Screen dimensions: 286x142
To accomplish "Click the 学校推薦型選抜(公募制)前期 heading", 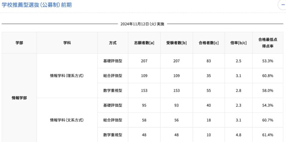I will point(36,5).
